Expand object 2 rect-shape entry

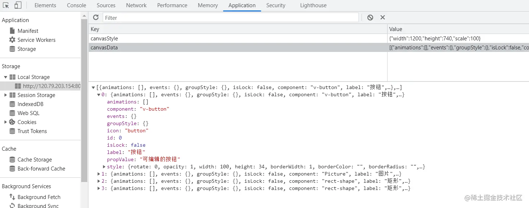99,181
